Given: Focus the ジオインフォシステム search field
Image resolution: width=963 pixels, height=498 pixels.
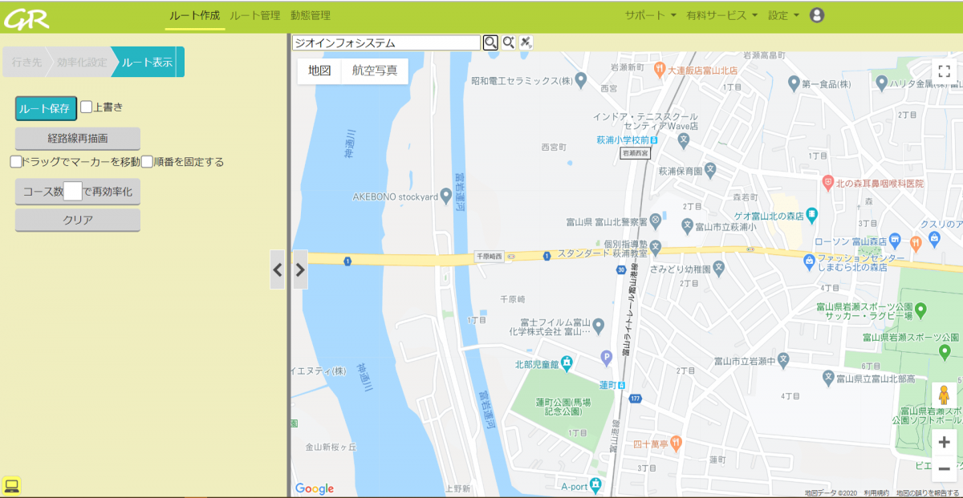Looking at the screenshot, I should pyautogui.click(x=386, y=43).
